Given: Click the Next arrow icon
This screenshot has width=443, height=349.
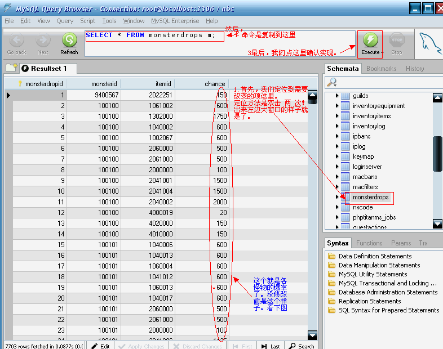Looking at the screenshot, I should click(43, 40).
